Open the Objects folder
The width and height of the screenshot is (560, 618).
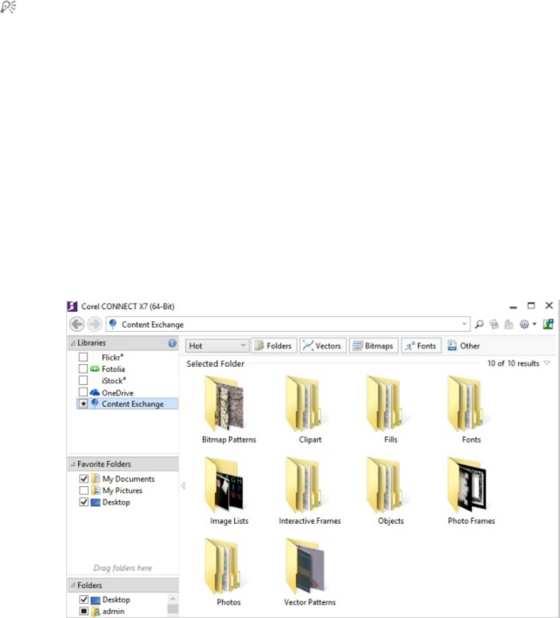click(391, 491)
